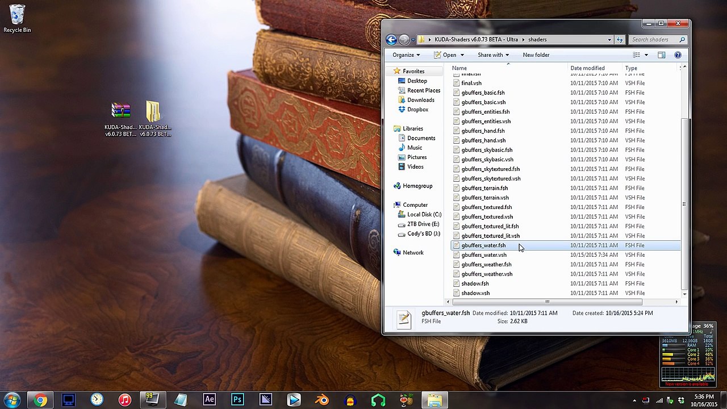Launch Google Chrome from taskbar
This screenshot has height=409, width=727.
click(40, 400)
